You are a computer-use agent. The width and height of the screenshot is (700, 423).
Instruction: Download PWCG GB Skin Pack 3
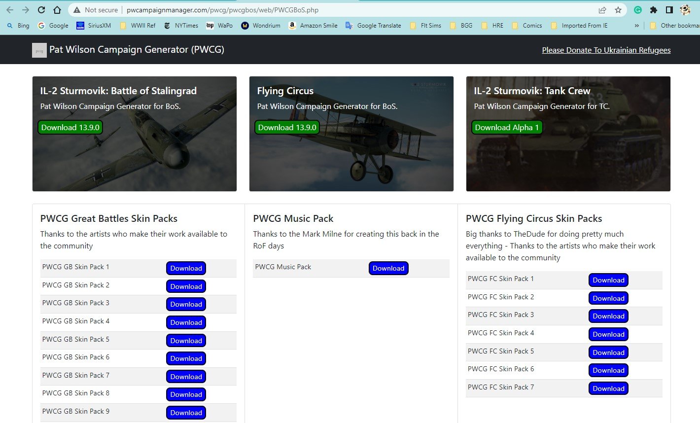point(186,304)
